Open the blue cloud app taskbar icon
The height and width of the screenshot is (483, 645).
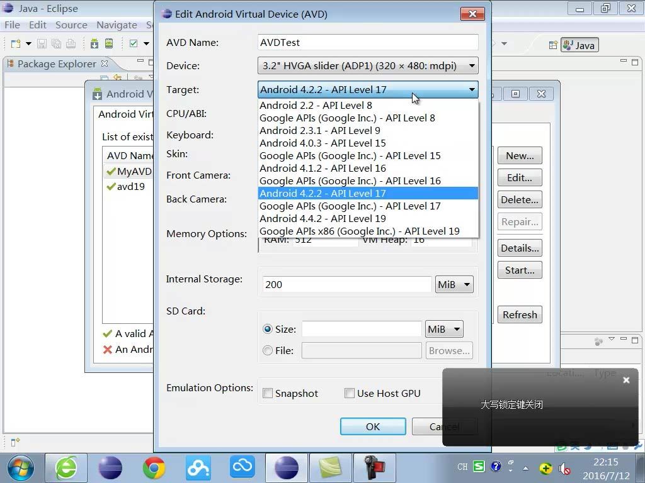(x=243, y=467)
